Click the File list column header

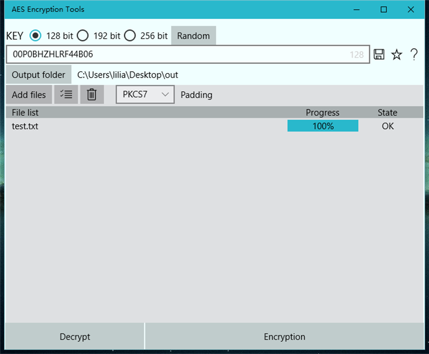coord(25,112)
